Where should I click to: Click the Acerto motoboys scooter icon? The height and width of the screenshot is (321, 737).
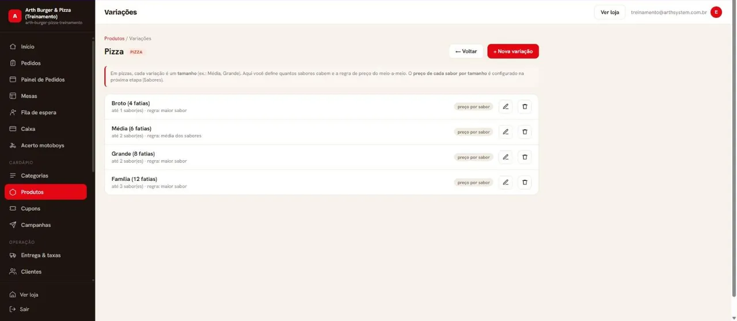(13, 145)
